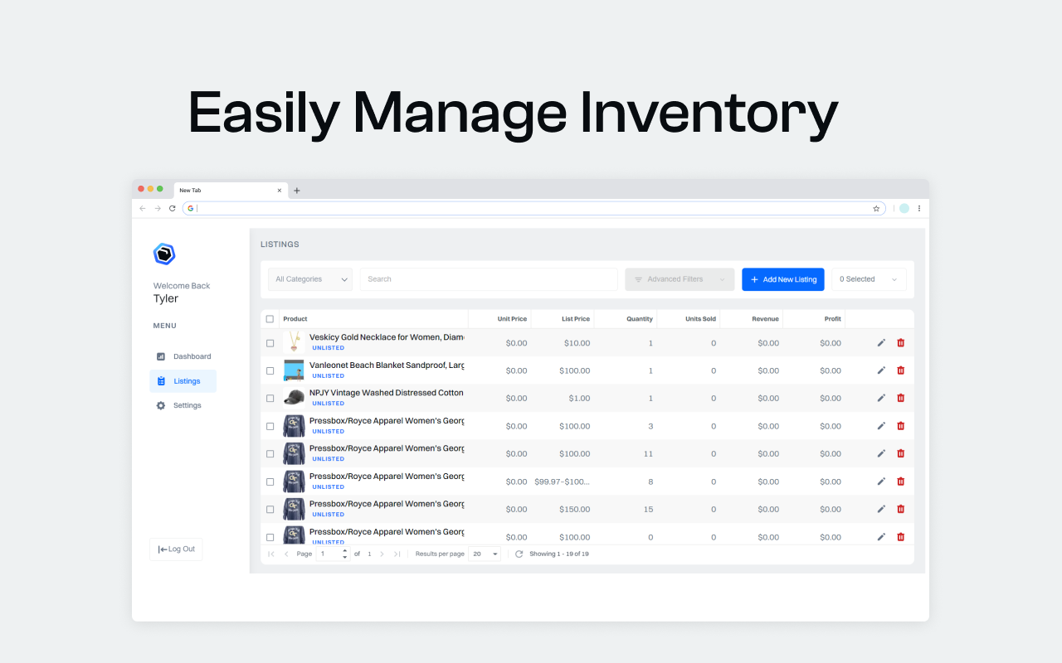
Task: Check the Vanleonet Beach Blanket row checkbox
Action: 270,370
